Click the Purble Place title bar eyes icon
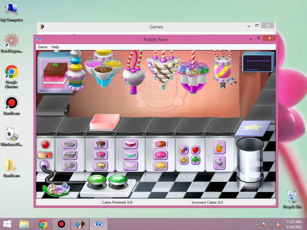Image resolution: width=307 pixels, height=230 pixels. 39,39
